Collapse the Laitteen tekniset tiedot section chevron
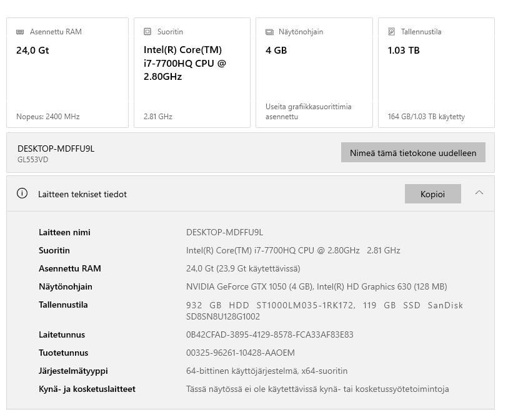The height and width of the screenshot is (410, 508). [479, 193]
